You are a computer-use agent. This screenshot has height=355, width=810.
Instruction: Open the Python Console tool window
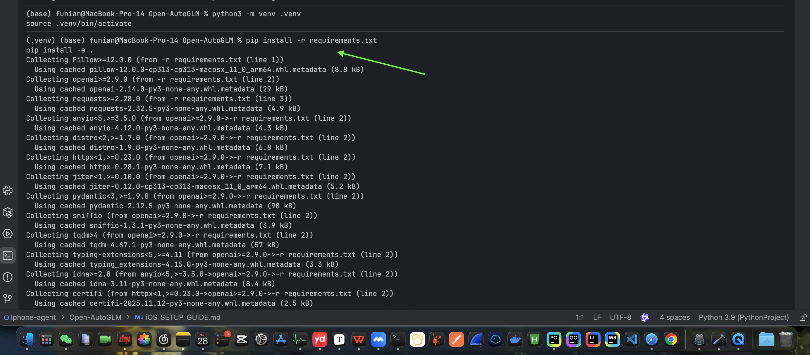(x=8, y=190)
